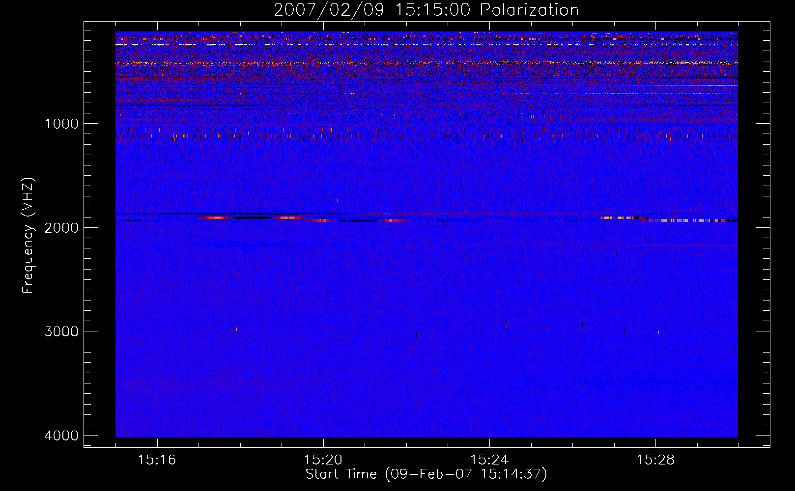Click the 'Start Time (09-Feb-07 15:14:37)' label

(426, 474)
